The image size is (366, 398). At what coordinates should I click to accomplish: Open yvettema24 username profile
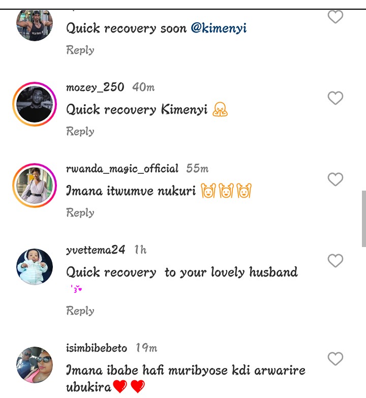pos(96,250)
